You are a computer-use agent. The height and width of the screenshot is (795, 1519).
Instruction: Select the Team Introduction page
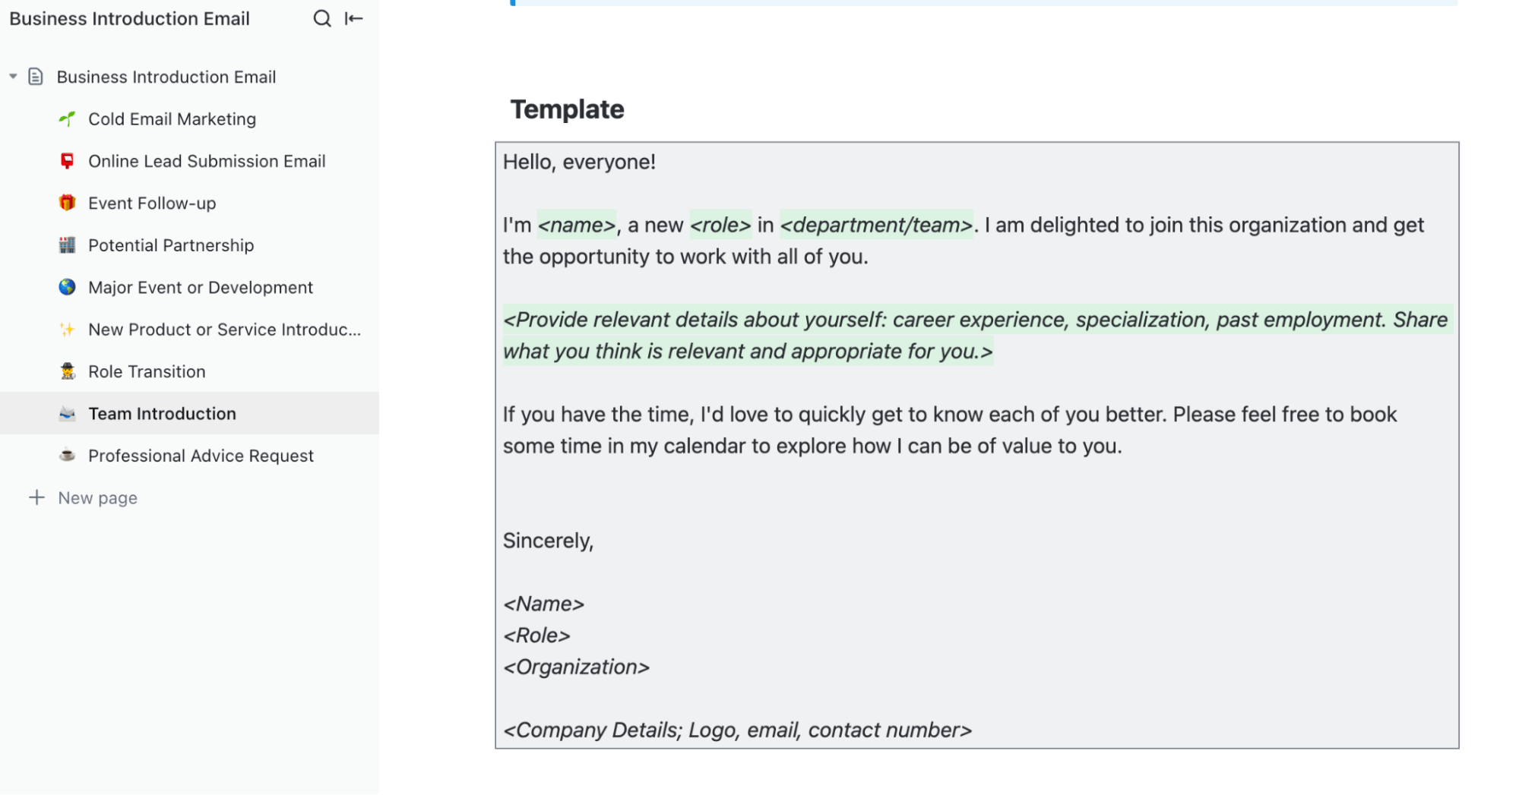[162, 414]
